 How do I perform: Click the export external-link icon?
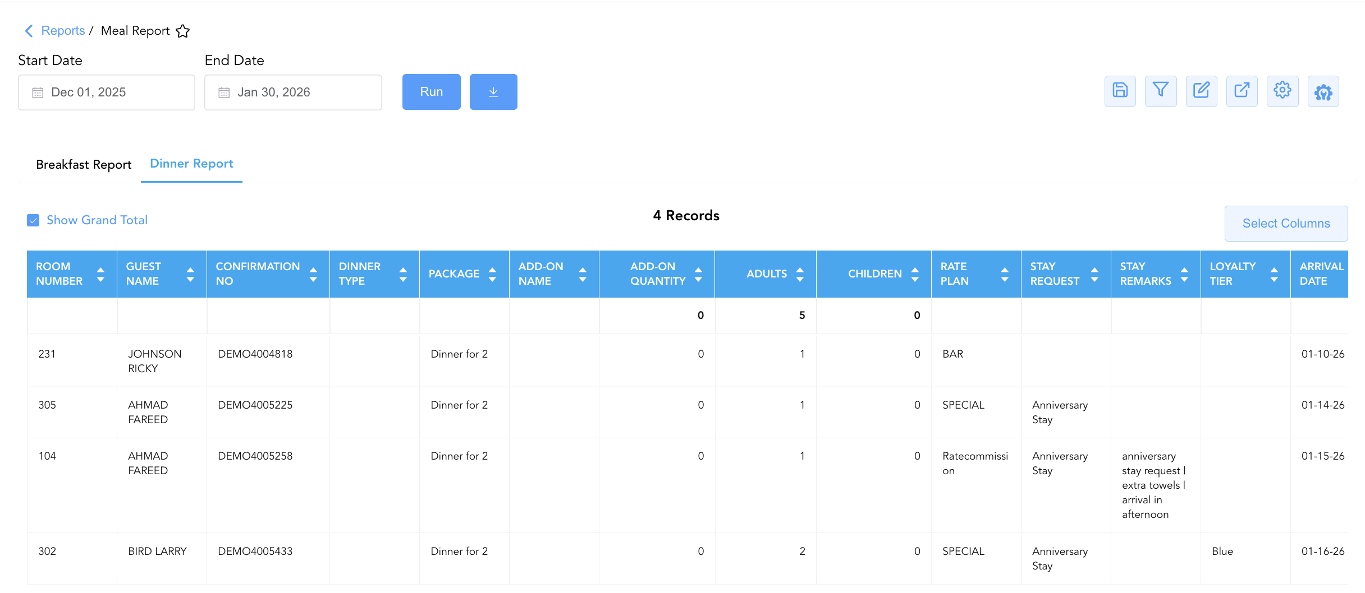point(1242,91)
